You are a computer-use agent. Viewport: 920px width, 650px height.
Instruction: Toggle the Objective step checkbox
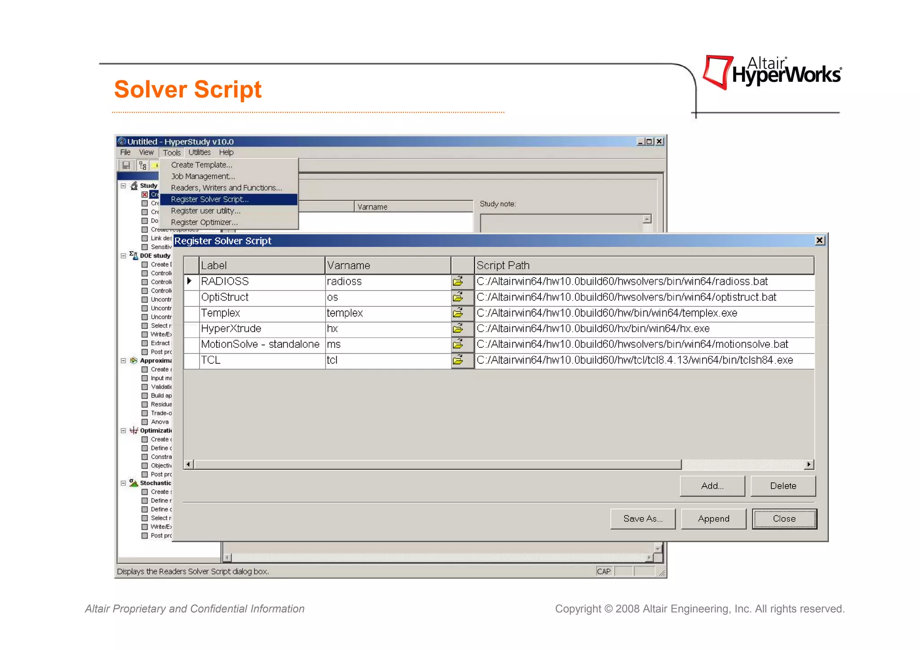(145, 465)
